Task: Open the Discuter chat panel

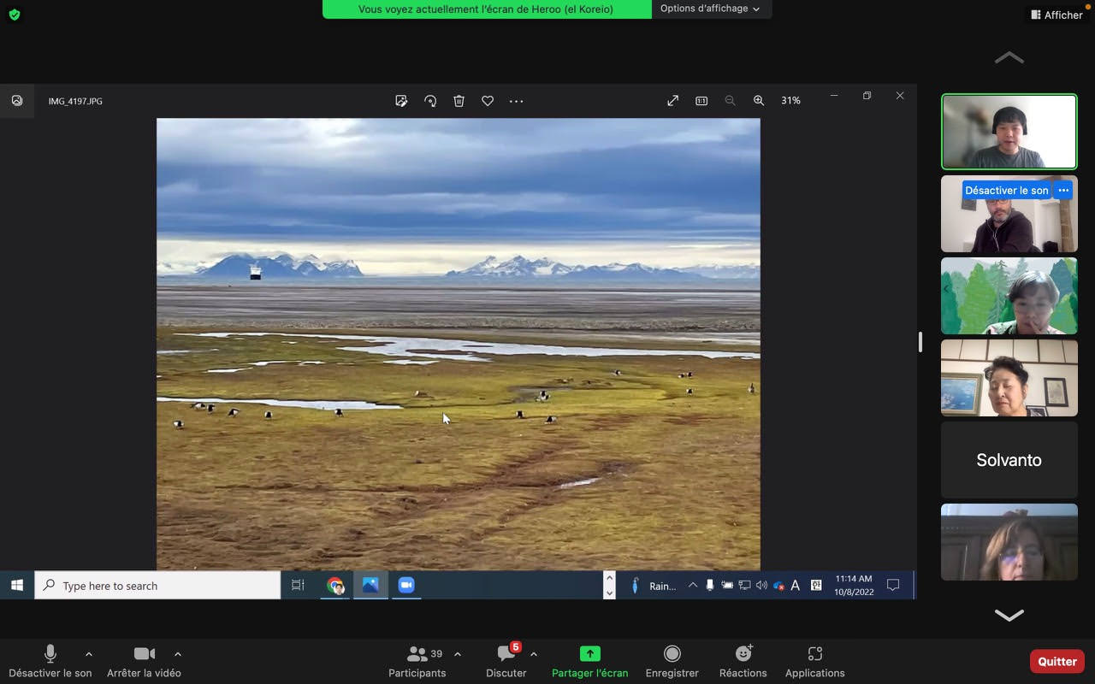Action: [506, 661]
